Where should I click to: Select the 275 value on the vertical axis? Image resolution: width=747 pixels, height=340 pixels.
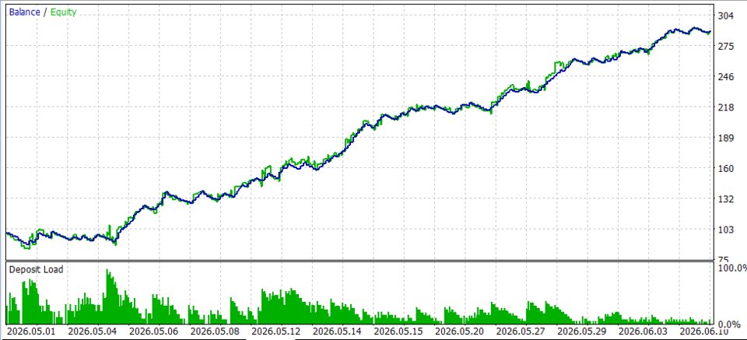click(725, 46)
